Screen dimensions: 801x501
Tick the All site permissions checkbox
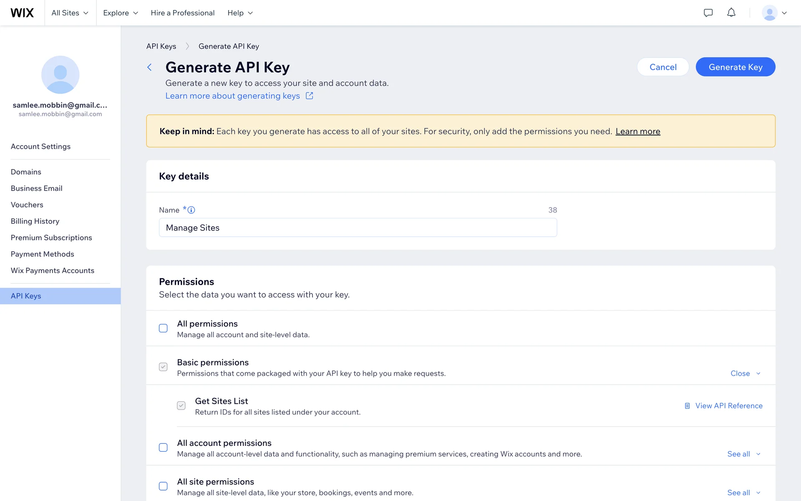pos(163,486)
